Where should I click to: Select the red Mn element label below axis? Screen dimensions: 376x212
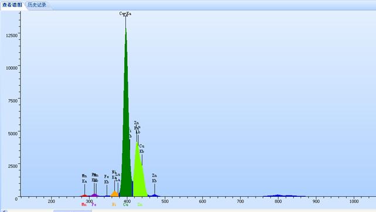84,204
